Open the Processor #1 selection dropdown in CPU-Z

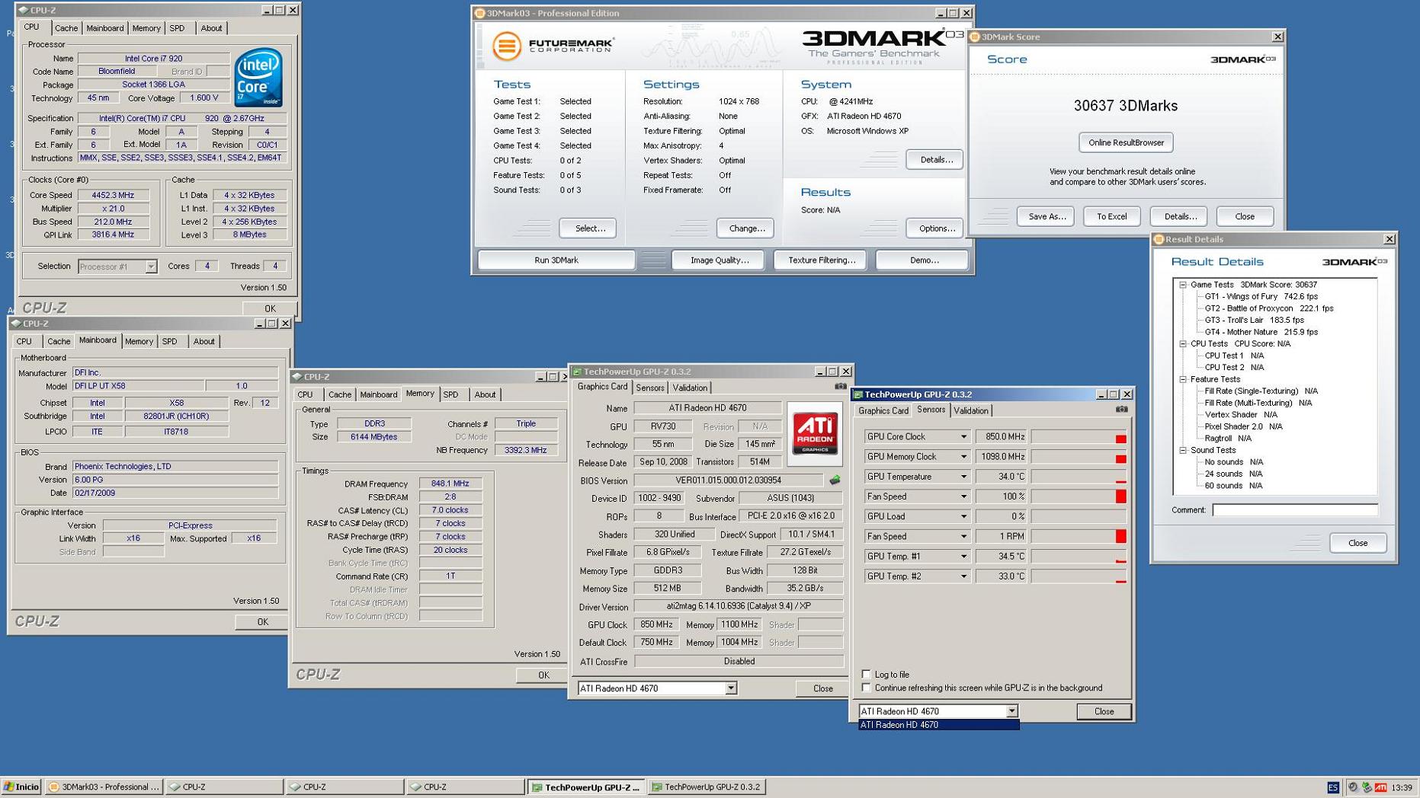tap(151, 267)
